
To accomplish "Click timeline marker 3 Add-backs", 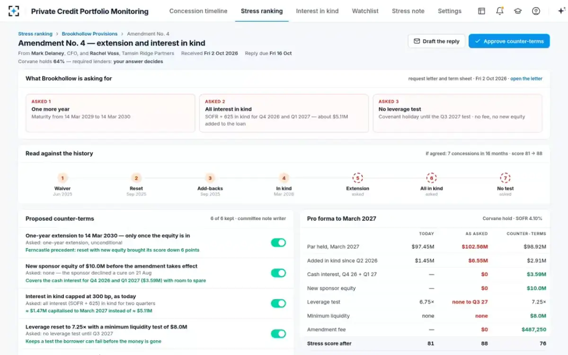I will pos(210,178).
